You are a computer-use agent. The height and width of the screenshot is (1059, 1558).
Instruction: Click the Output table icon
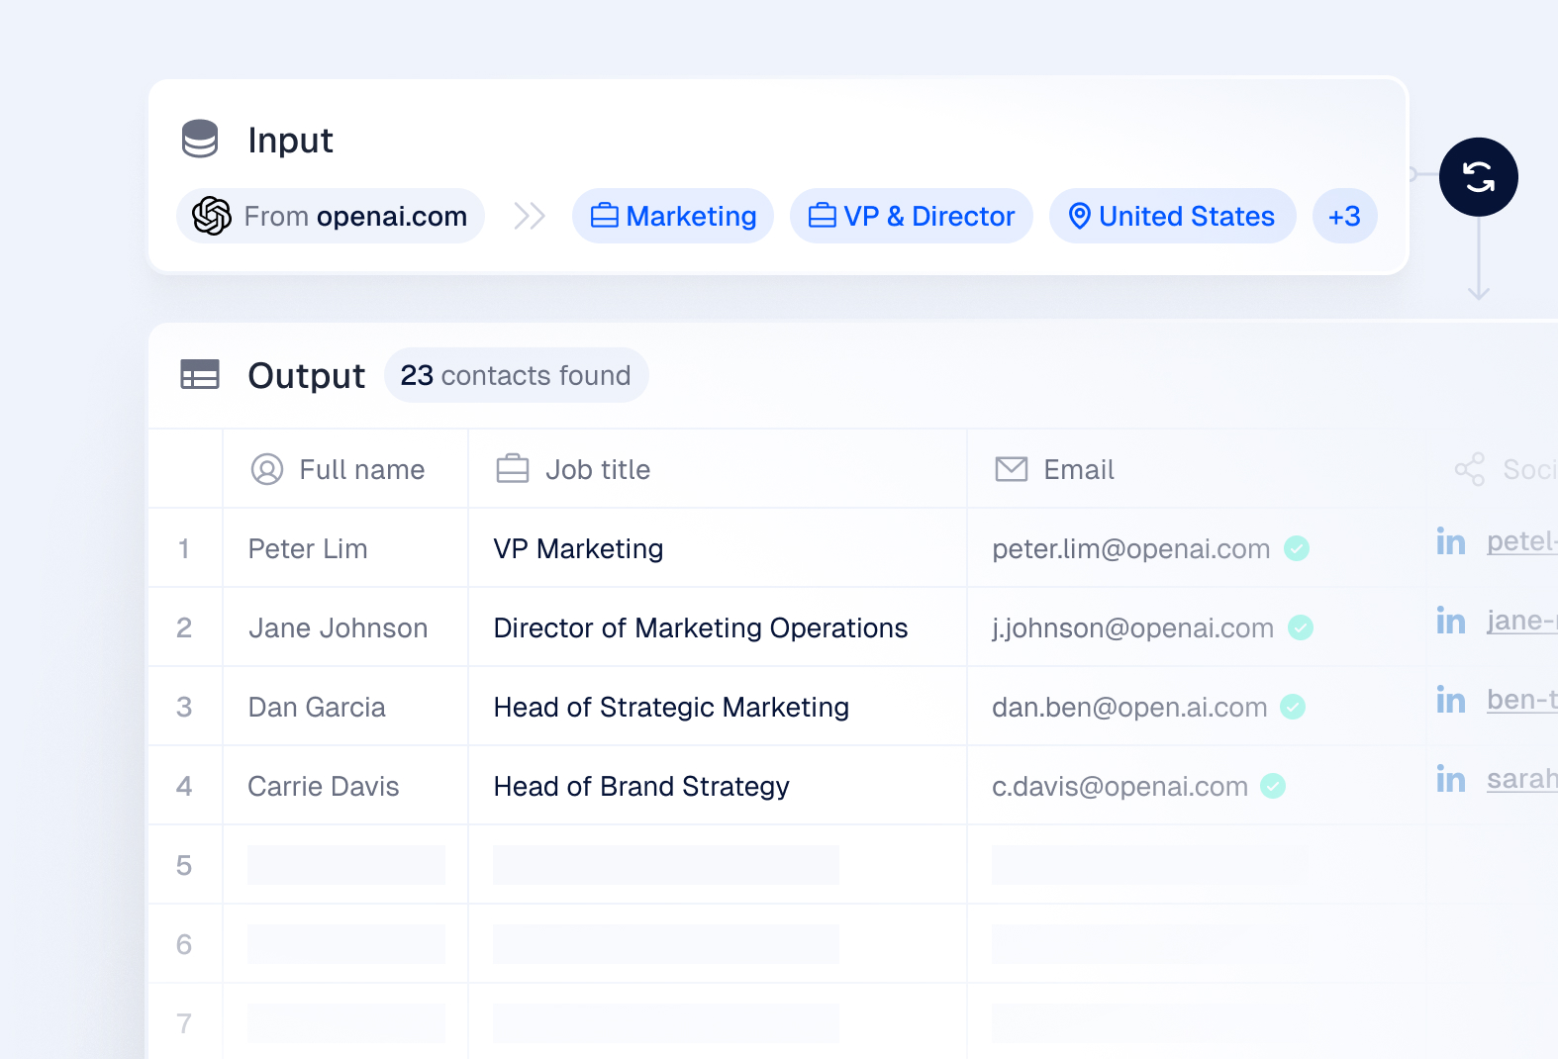pyautogui.click(x=200, y=375)
